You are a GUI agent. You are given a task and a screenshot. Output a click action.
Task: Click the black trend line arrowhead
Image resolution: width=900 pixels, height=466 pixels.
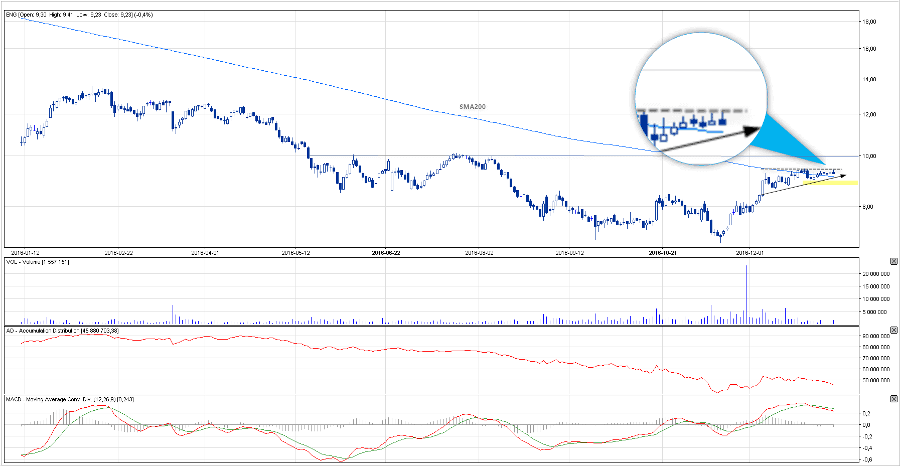[843, 176]
